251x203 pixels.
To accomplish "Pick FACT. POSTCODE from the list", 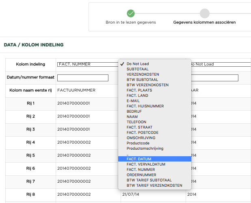I will tap(142, 133).
